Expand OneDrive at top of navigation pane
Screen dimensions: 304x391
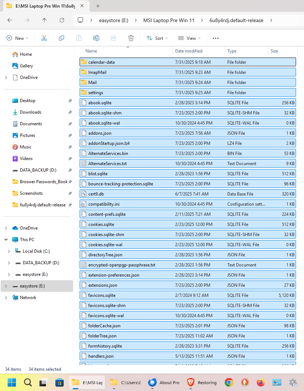click(6, 77)
